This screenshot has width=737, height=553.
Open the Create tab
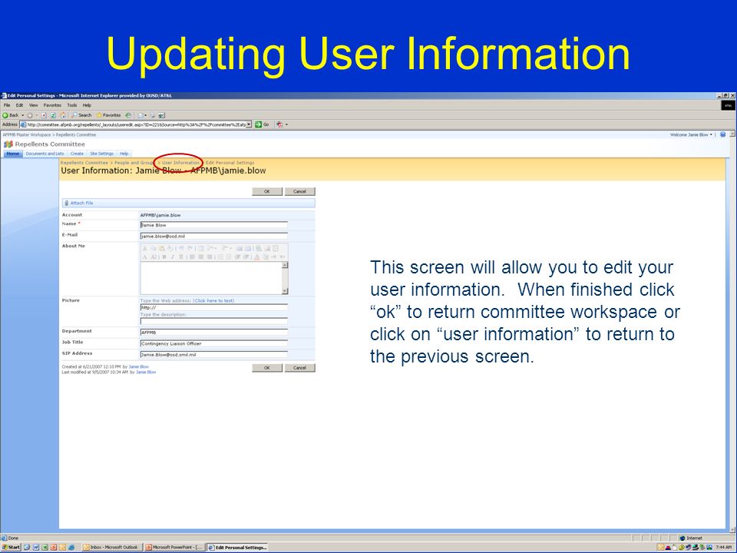[x=77, y=154]
